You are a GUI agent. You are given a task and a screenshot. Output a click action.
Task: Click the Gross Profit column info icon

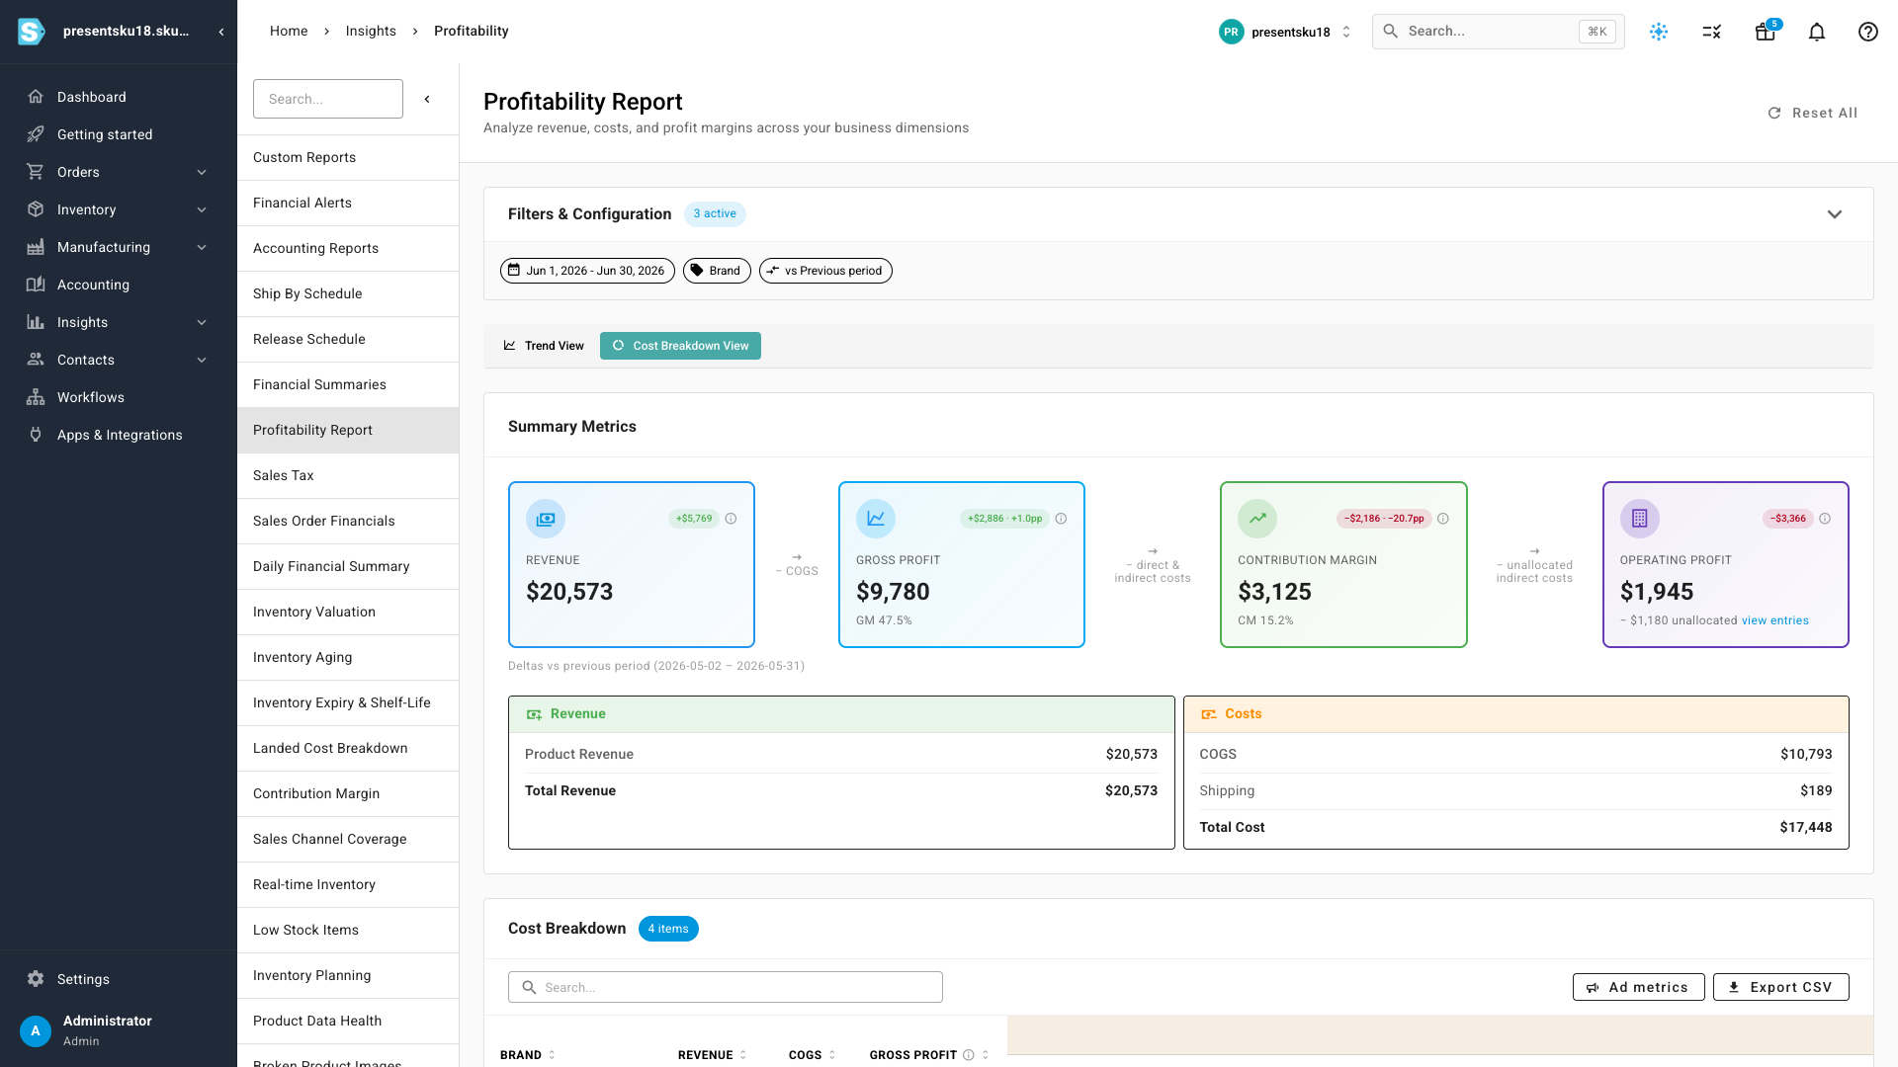pyautogui.click(x=969, y=1055)
